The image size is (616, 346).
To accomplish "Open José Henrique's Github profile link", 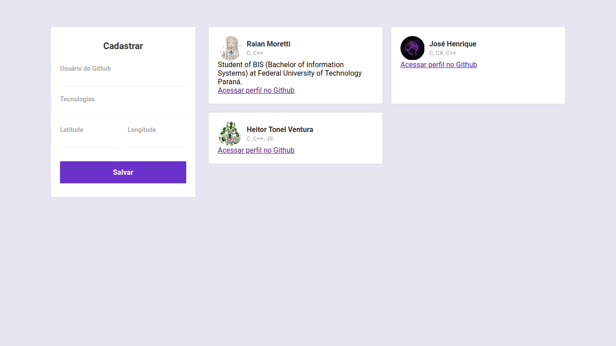I will click(438, 64).
